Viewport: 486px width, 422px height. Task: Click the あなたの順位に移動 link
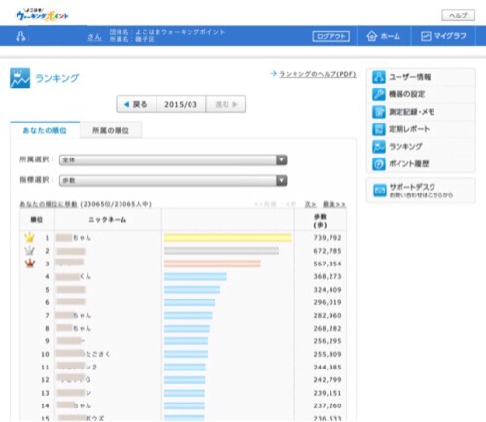(x=49, y=204)
